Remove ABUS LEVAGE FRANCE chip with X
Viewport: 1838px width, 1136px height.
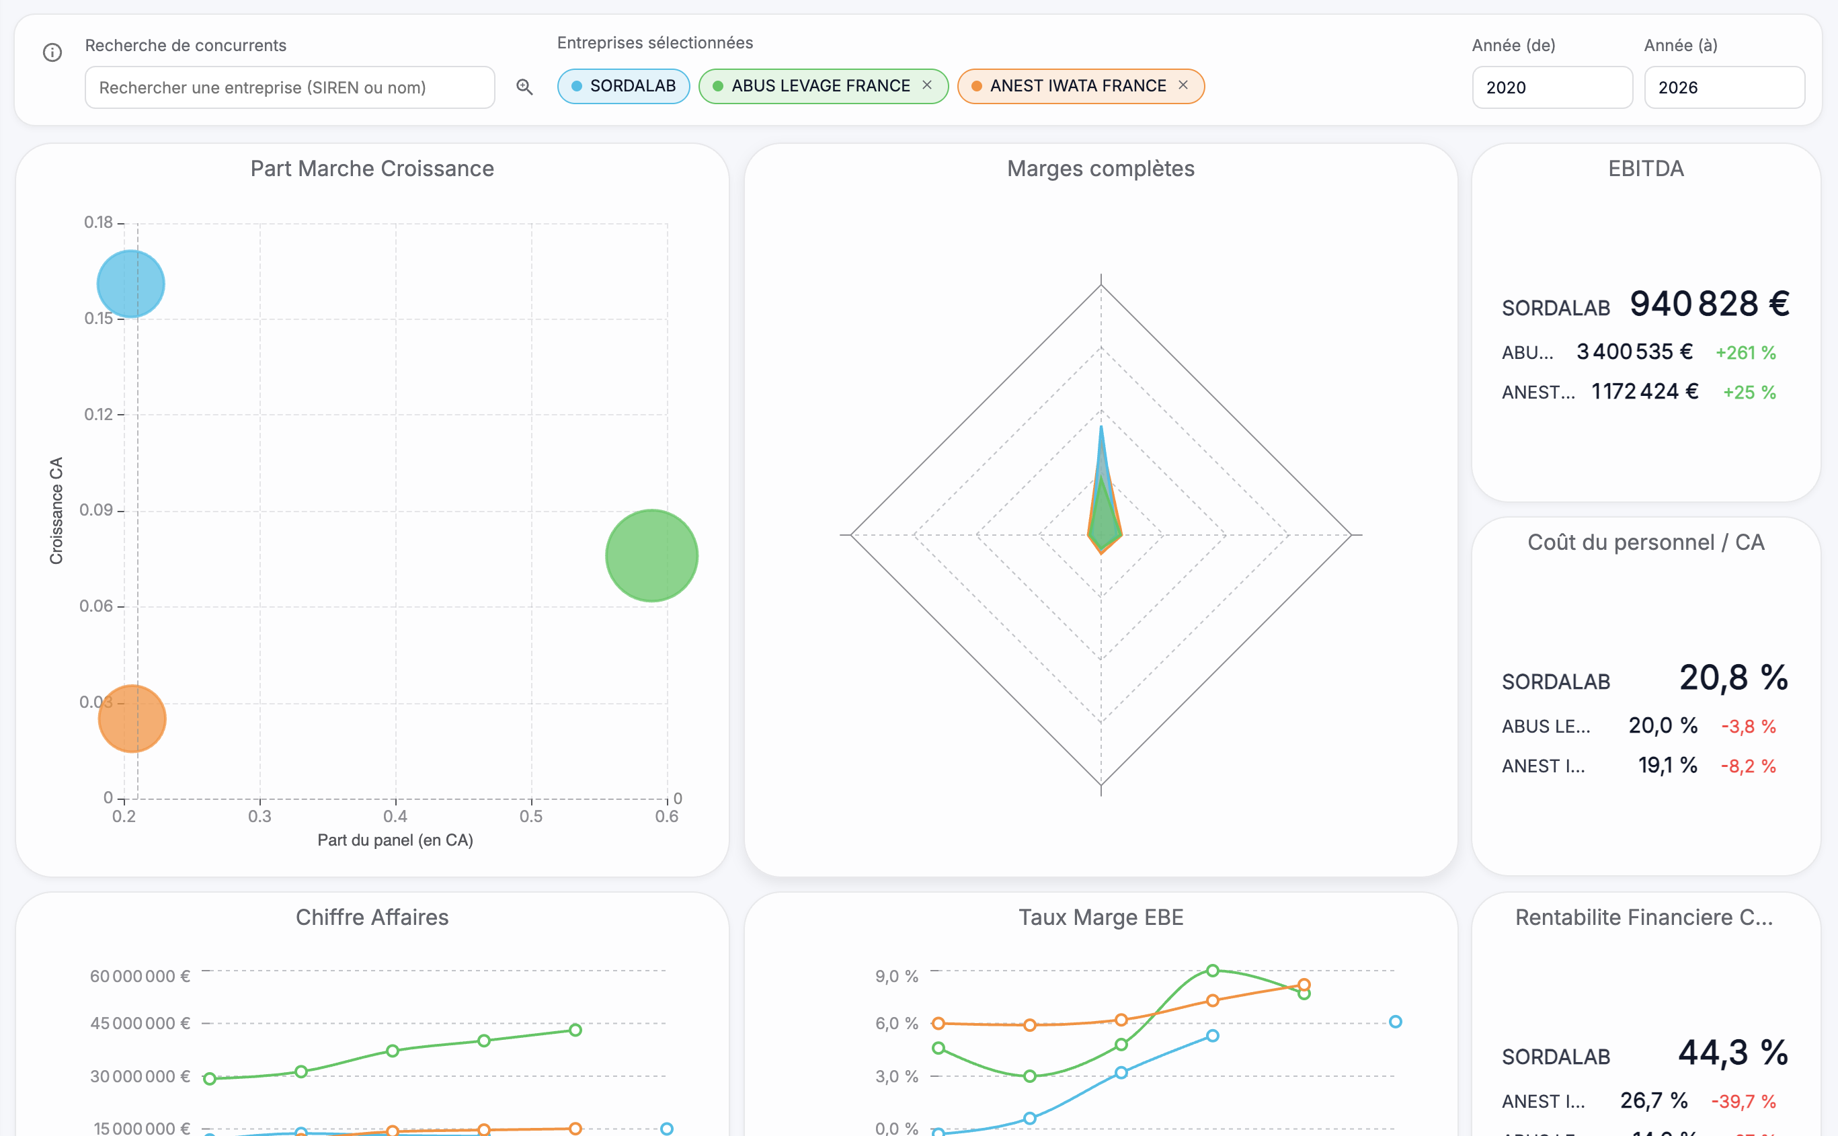[926, 85]
